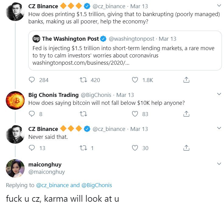Like the tweet with 1.8K likes

coord(135,80)
